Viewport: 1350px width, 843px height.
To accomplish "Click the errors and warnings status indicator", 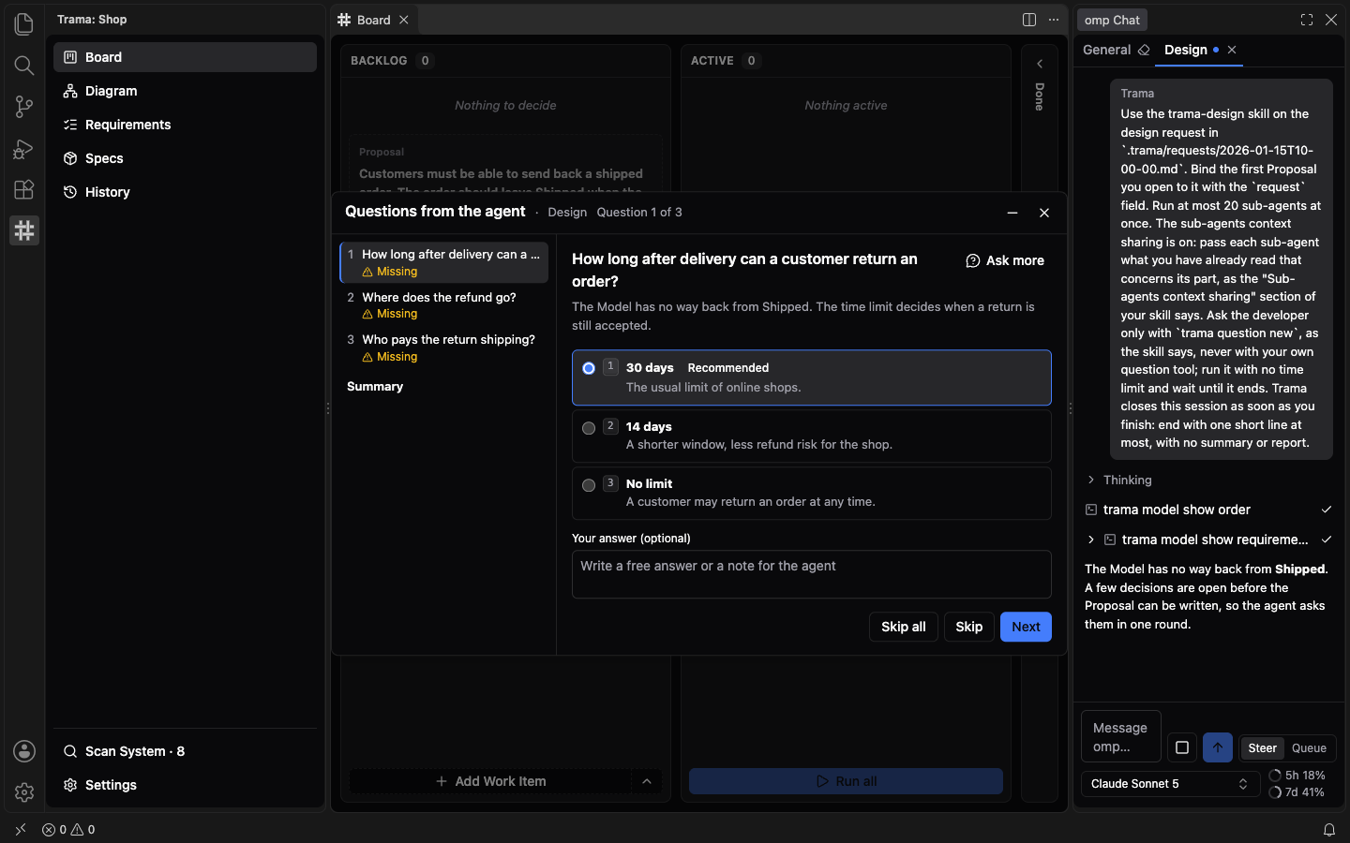I will coord(68,830).
